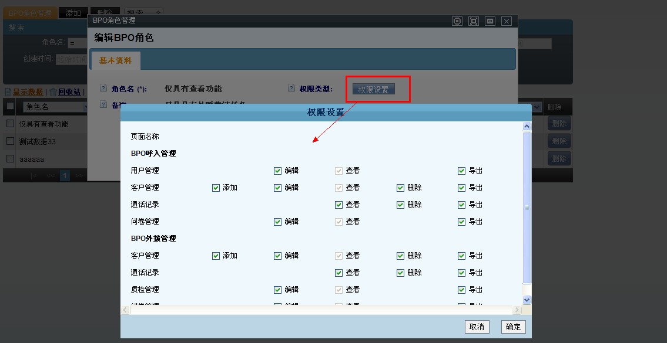667x343 pixels.
Task: Open the 搜索 dropdown in the top toolbar
Action: [144, 12]
